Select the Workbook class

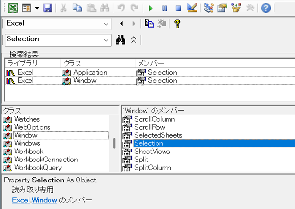29,152
